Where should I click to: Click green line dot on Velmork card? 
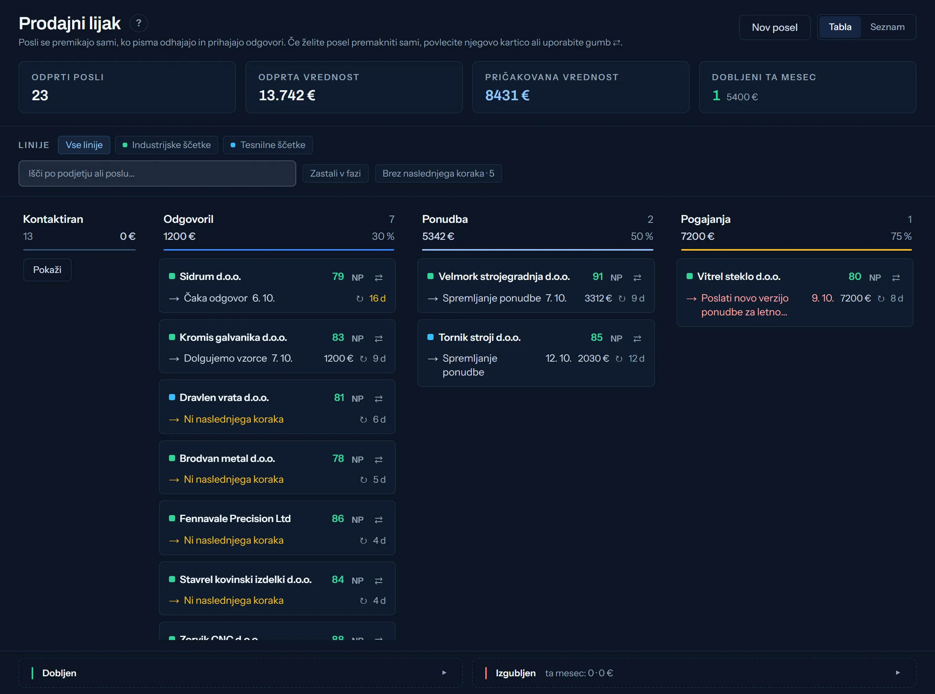(x=430, y=276)
